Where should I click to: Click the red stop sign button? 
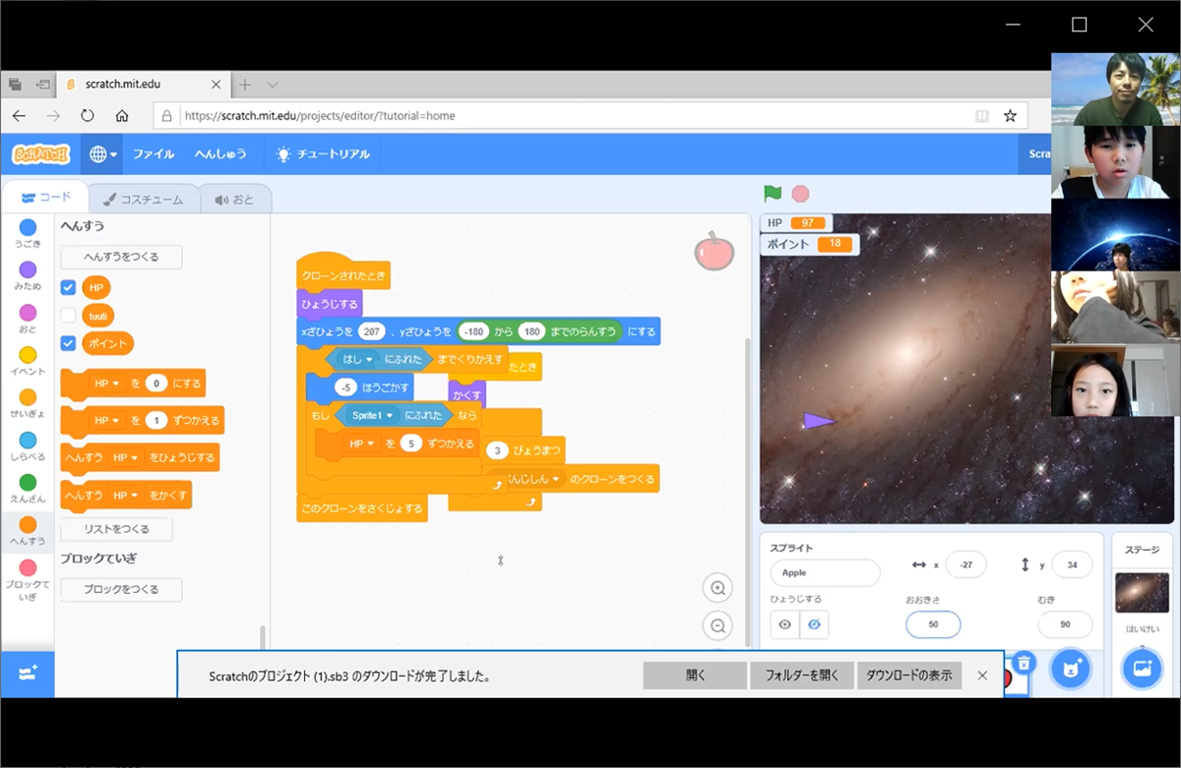point(801,194)
